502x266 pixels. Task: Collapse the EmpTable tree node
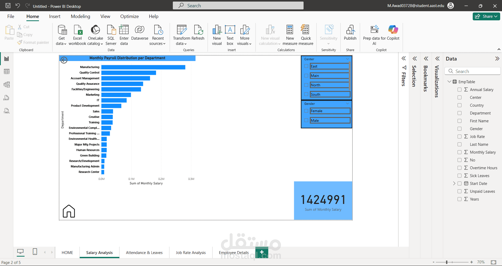click(x=449, y=82)
